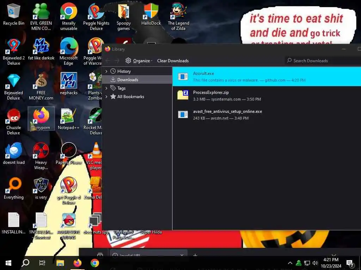Click the Library forward arrow button
This screenshot has height=270, width=361.
point(117,61)
